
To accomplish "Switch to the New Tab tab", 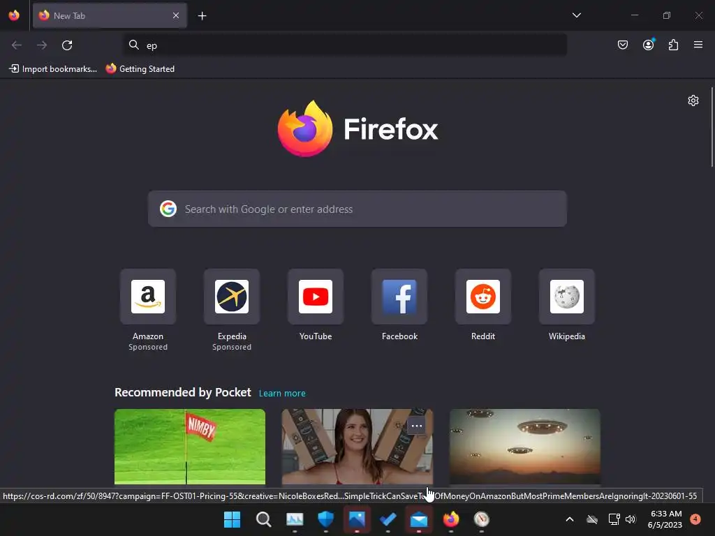I will coord(110,15).
